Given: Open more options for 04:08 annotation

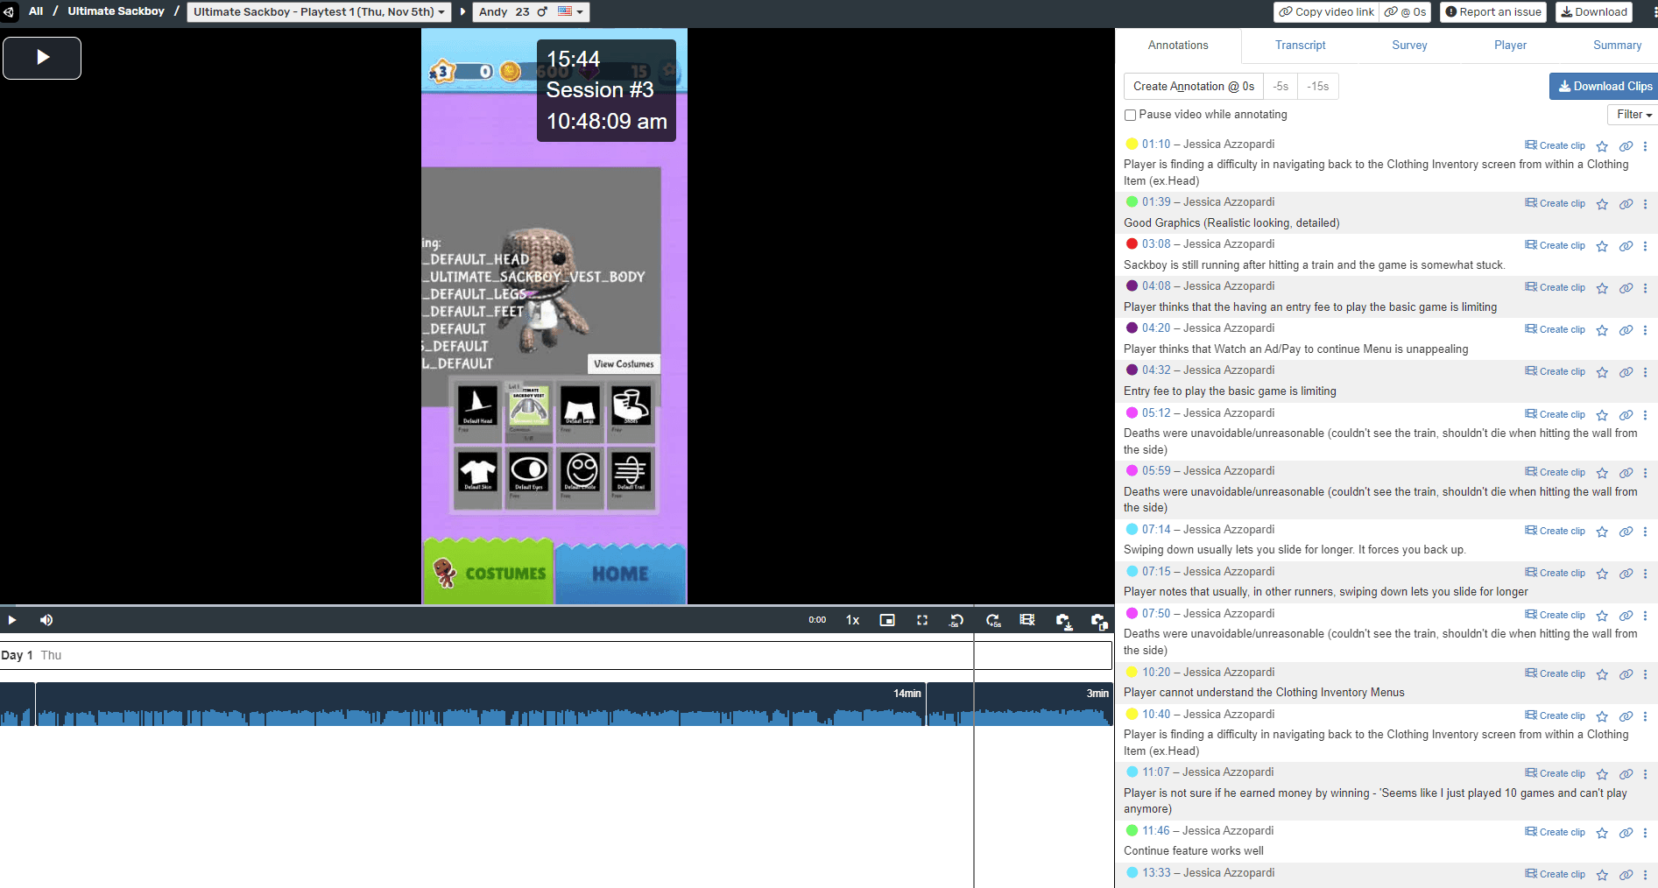Looking at the screenshot, I should click(x=1645, y=288).
